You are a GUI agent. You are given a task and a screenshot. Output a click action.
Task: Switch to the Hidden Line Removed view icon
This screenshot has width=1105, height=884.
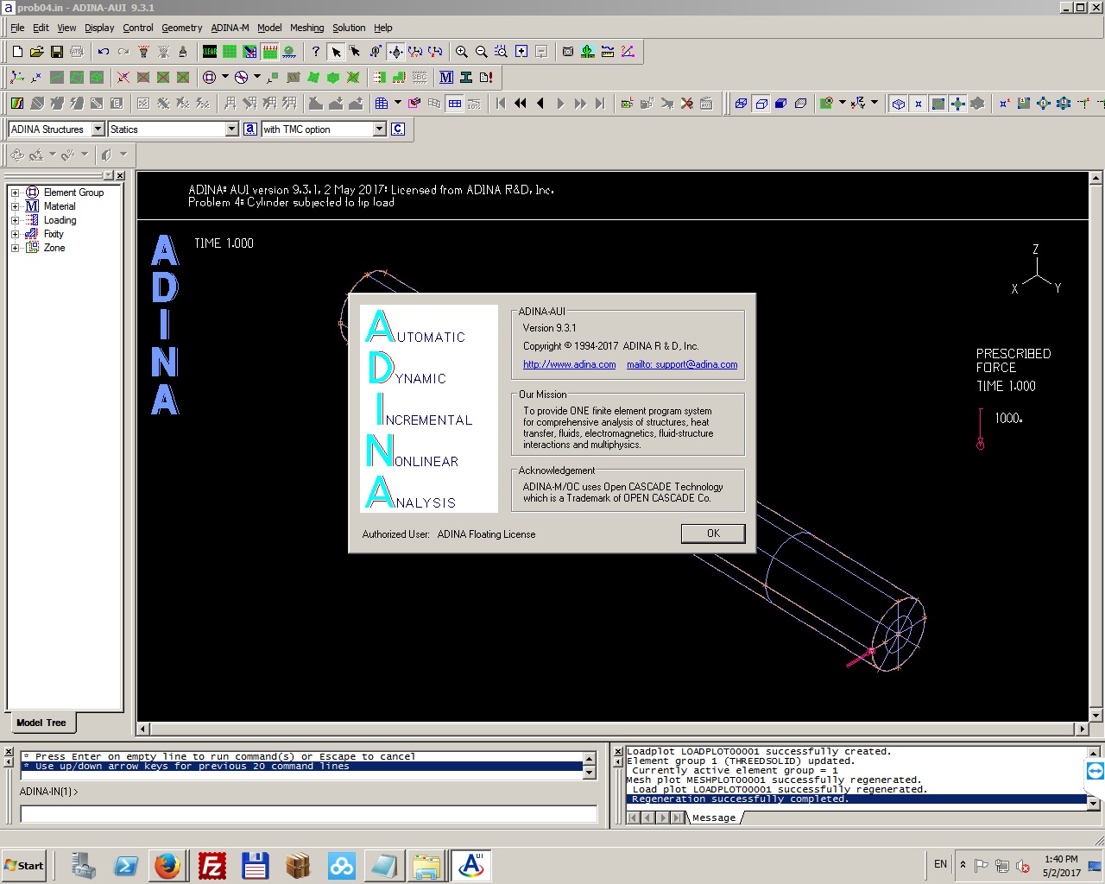(x=761, y=104)
